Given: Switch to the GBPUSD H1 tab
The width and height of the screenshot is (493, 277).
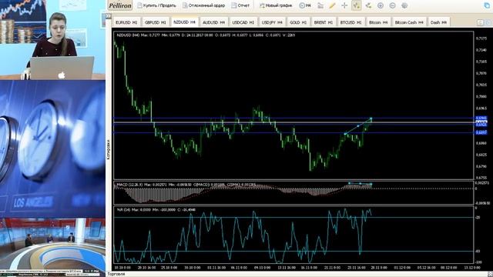Looking at the screenshot, I should click(x=155, y=22).
